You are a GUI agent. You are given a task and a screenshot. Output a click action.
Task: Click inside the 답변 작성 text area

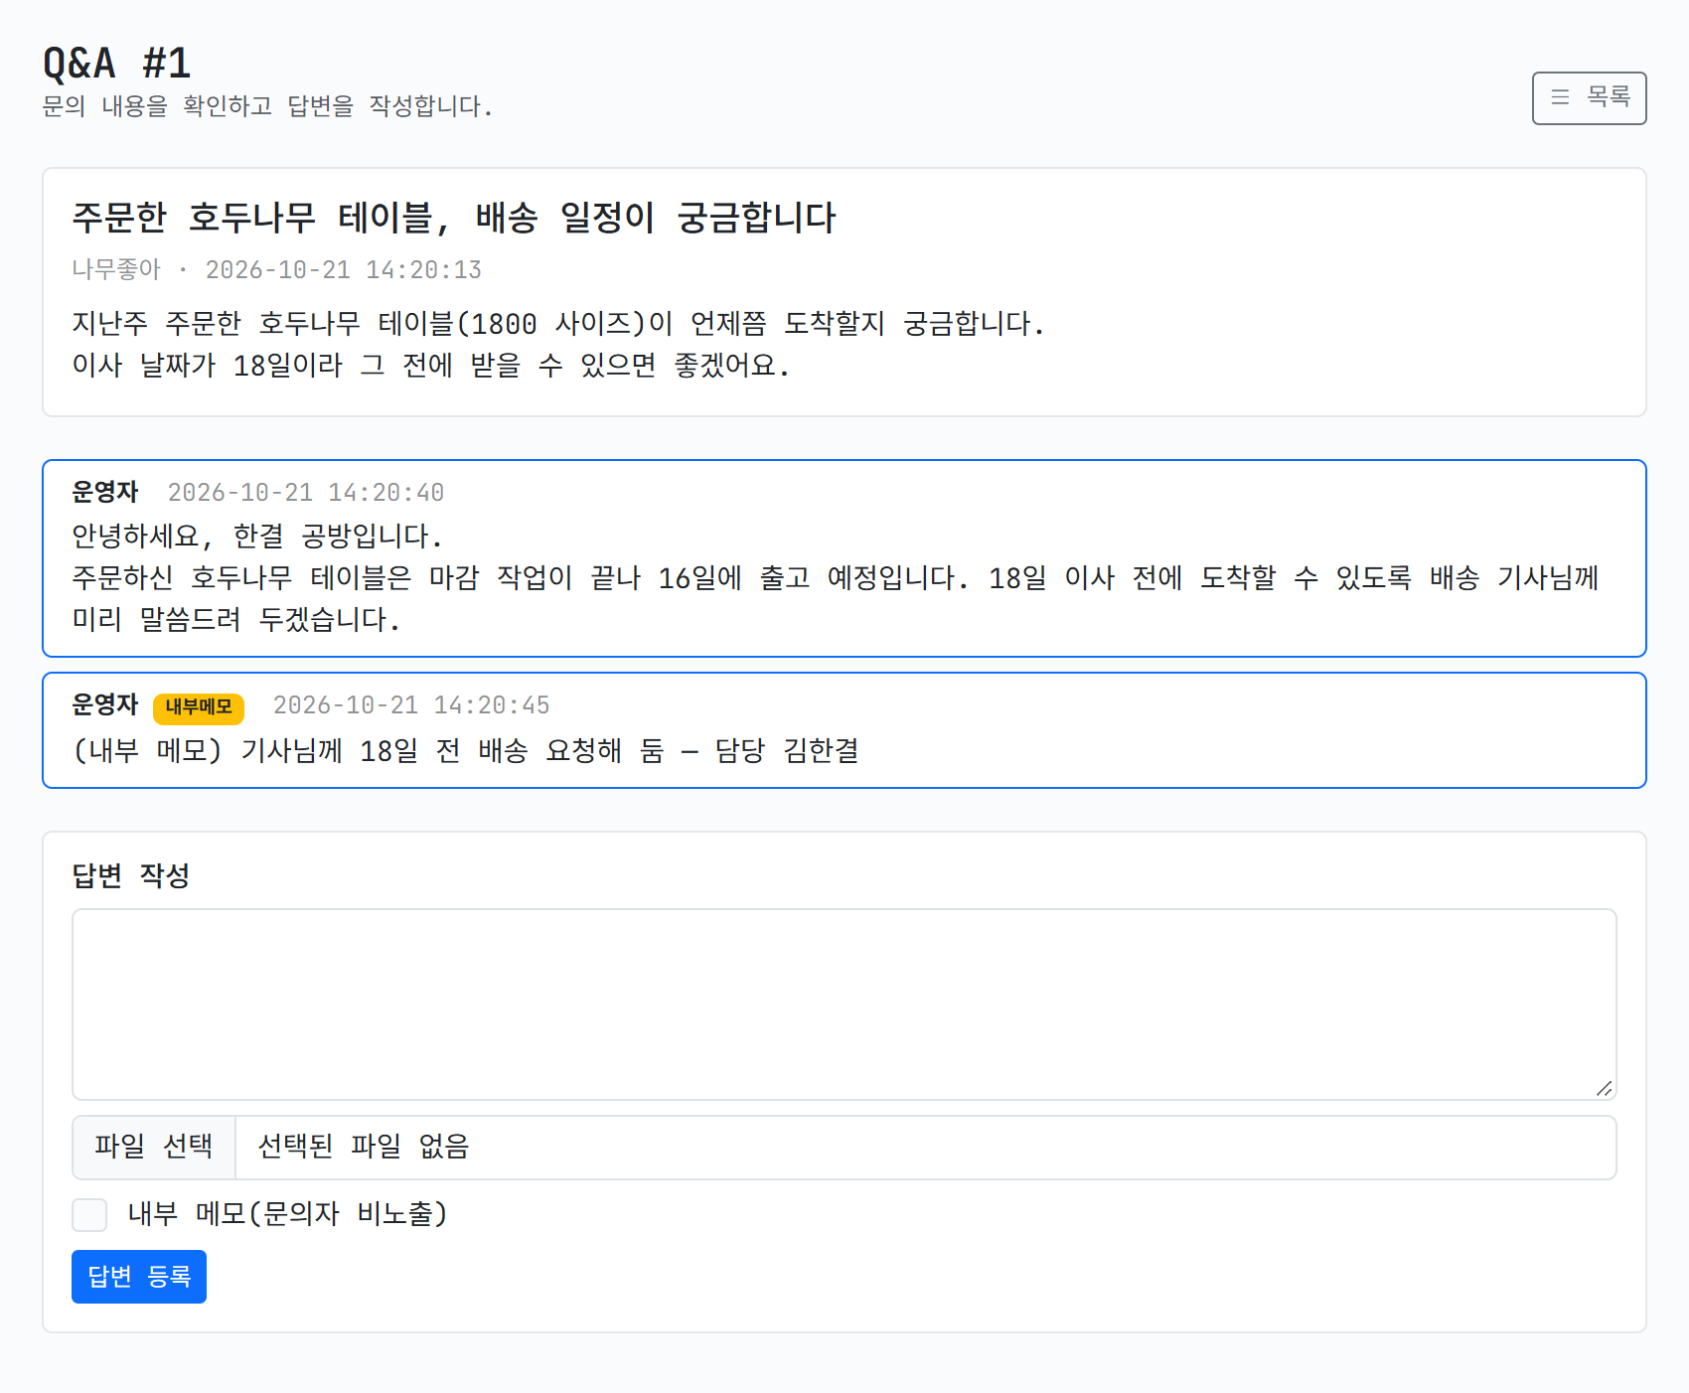tap(844, 1004)
